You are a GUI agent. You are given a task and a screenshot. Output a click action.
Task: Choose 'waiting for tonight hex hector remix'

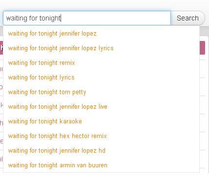[x=101, y=136]
